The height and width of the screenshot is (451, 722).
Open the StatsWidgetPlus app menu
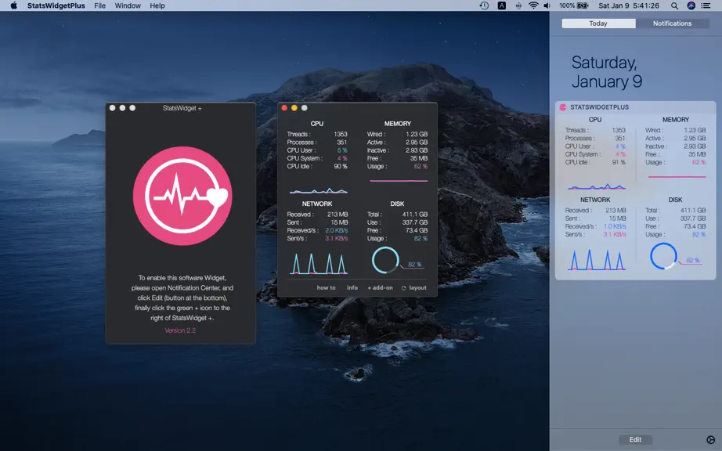[56, 5]
